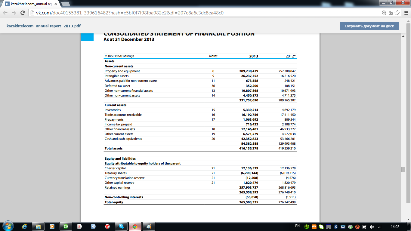
Task: Click 2013 Total assets value 416,135,278
Action: [x=249, y=148]
